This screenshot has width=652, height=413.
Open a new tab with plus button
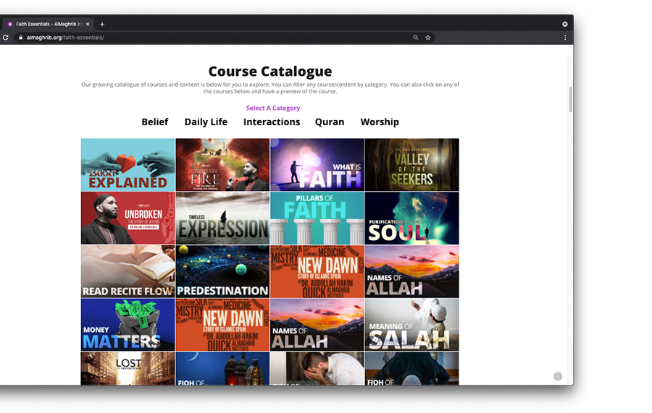click(102, 24)
